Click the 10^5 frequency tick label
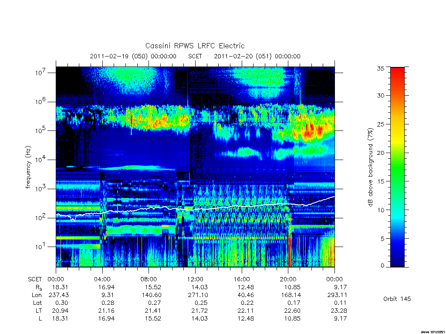The width and height of the screenshot is (446, 334). pyautogui.click(x=41, y=130)
